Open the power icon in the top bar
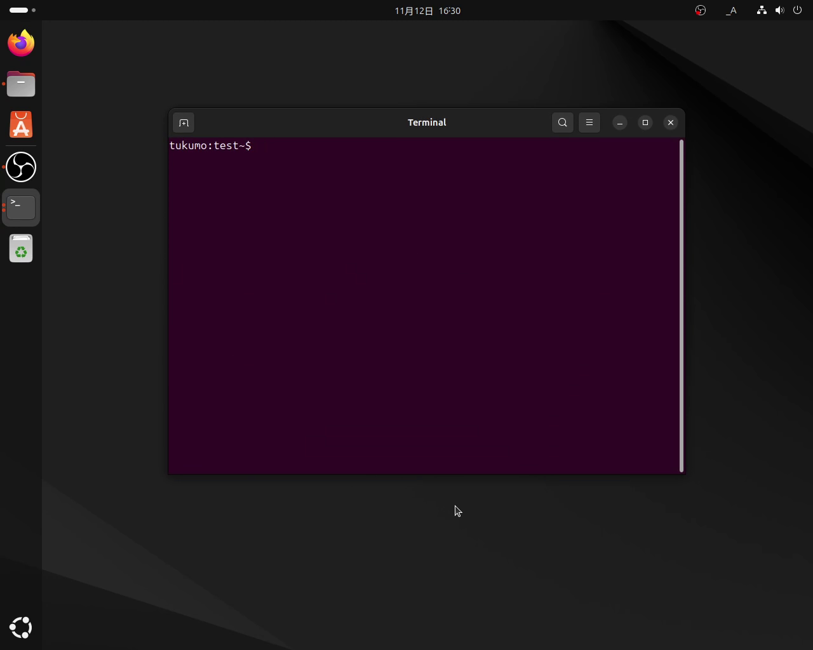Viewport: 813px width, 650px height. pyautogui.click(x=798, y=10)
